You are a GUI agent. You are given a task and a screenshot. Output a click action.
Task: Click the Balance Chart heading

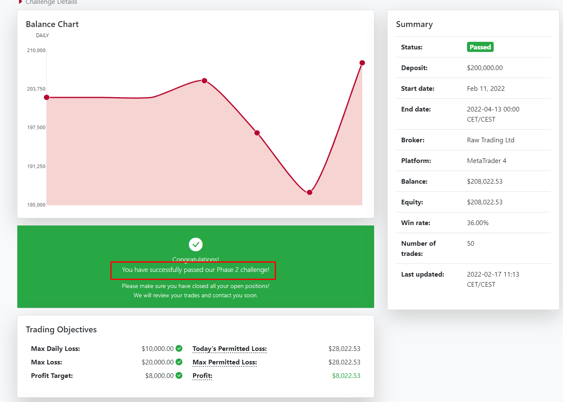(52, 24)
